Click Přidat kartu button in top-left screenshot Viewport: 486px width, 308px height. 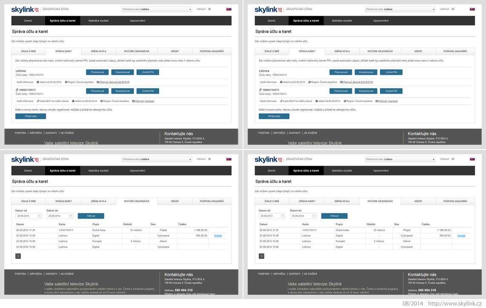[x=31, y=116]
